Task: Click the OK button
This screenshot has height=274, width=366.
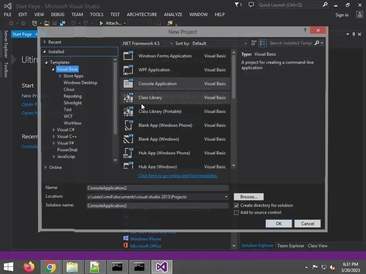Action: coord(279,224)
